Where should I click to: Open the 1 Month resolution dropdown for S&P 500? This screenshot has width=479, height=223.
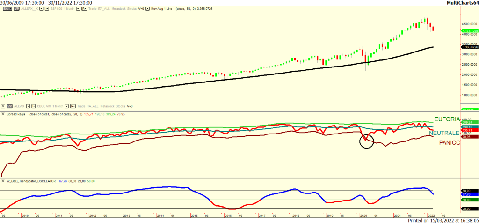77,9
